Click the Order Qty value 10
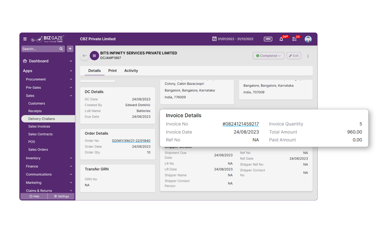The width and height of the screenshot is (388, 233). (x=149, y=152)
